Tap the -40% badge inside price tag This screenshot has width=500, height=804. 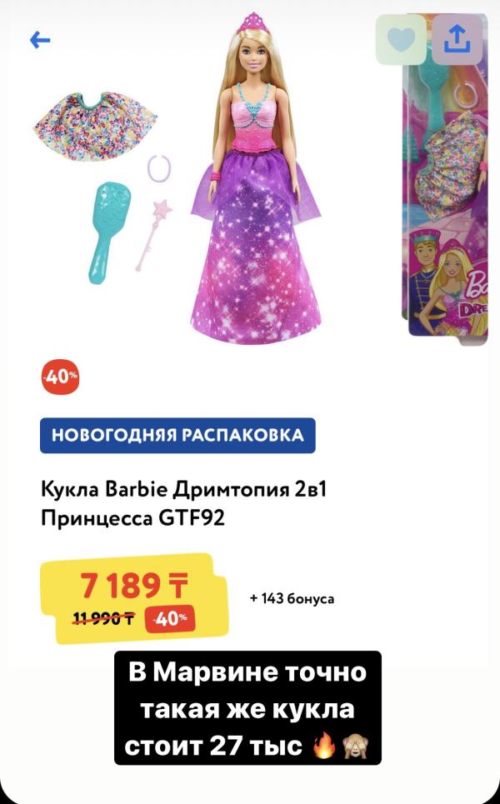click(x=171, y=618)
